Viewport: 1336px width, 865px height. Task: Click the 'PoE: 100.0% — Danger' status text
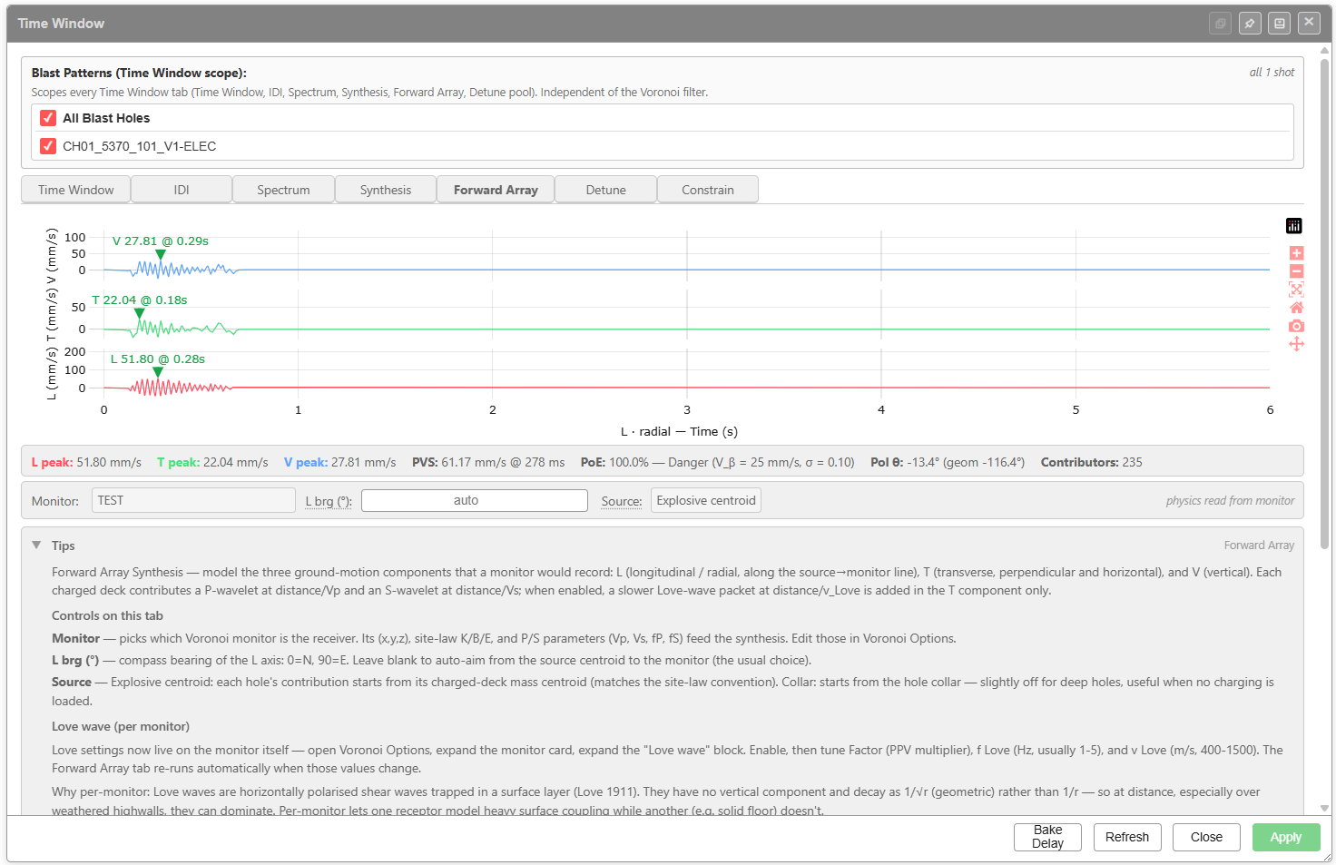(x=717, y=462)
